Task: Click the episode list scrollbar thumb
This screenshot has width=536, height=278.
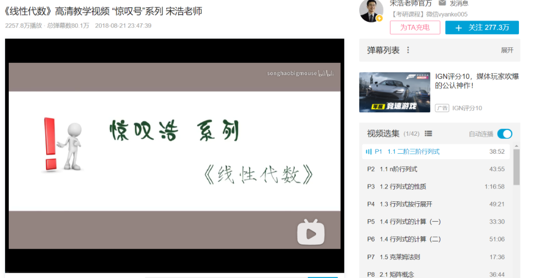Action: pos(517,167)
